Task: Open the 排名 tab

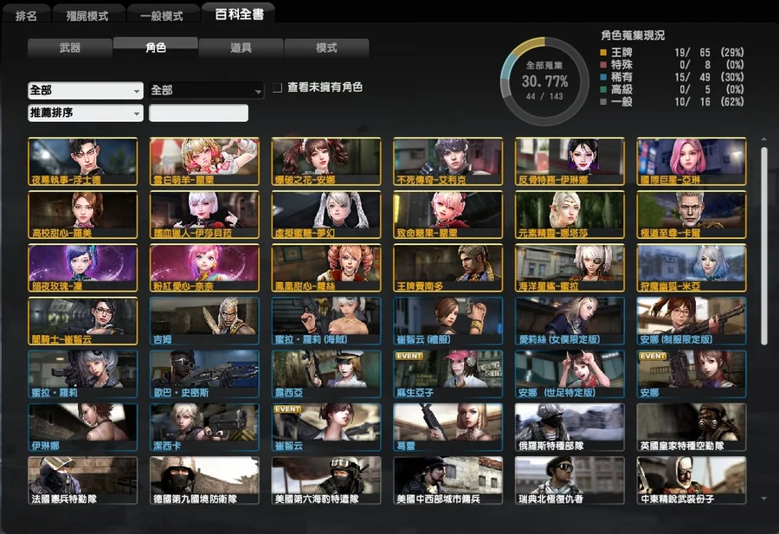Action: tap(26, 15)
